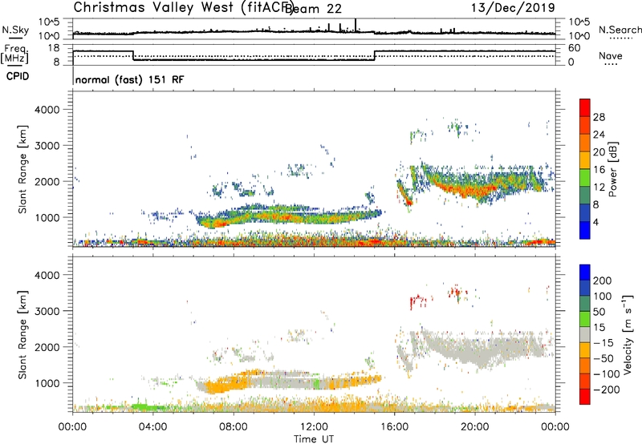
Task: Click the velocity panel 'Slant Range [km]' label
Action: tap(22, 335)
